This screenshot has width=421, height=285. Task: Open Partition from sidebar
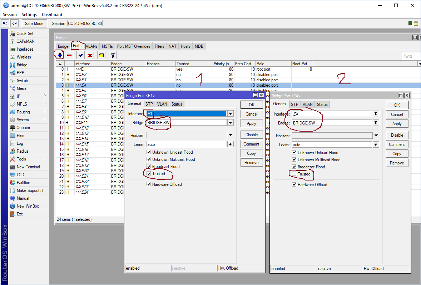(x=23, y=183)
